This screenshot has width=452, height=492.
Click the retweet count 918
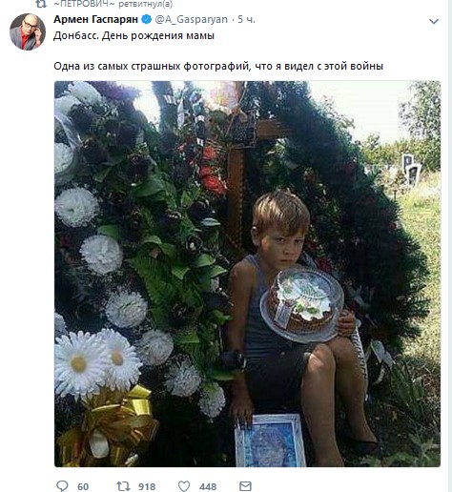(x=147, y=486)
